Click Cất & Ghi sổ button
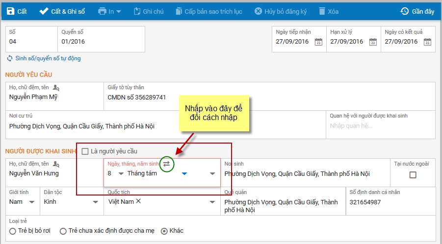This screenshot has height=244, width=442. [x=62, y=11]
